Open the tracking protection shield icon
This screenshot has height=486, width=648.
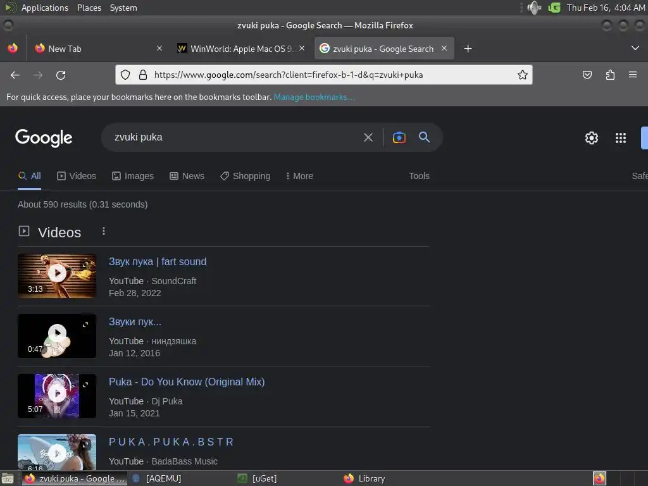[125, 75]
